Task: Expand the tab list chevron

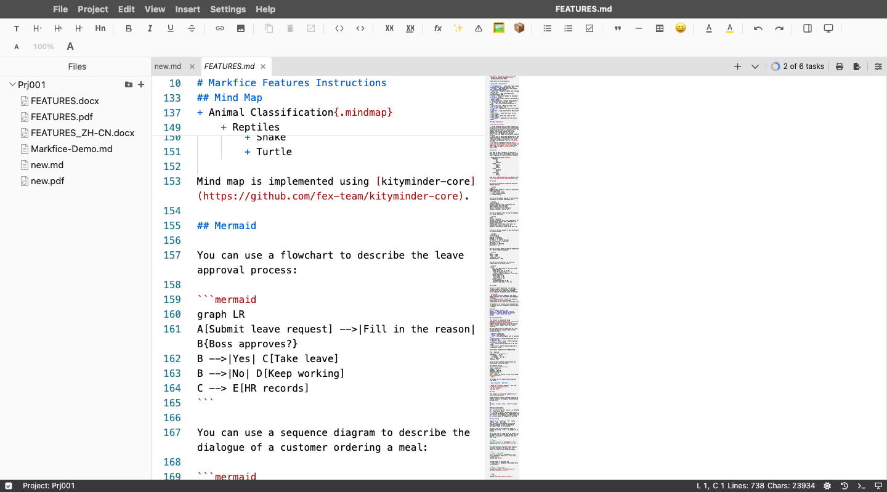Action: [x=755, y=67]
